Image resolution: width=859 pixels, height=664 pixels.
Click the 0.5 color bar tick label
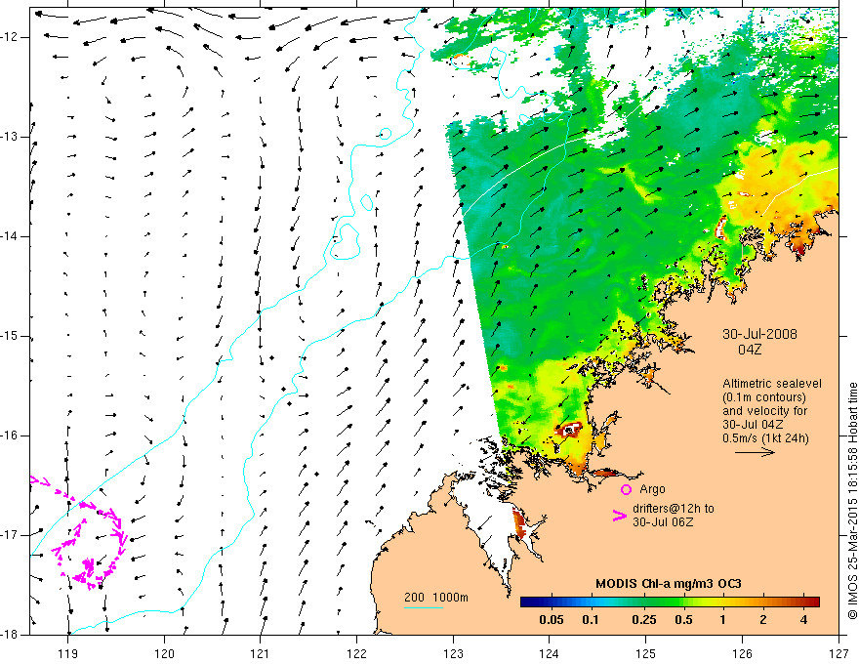683,620
